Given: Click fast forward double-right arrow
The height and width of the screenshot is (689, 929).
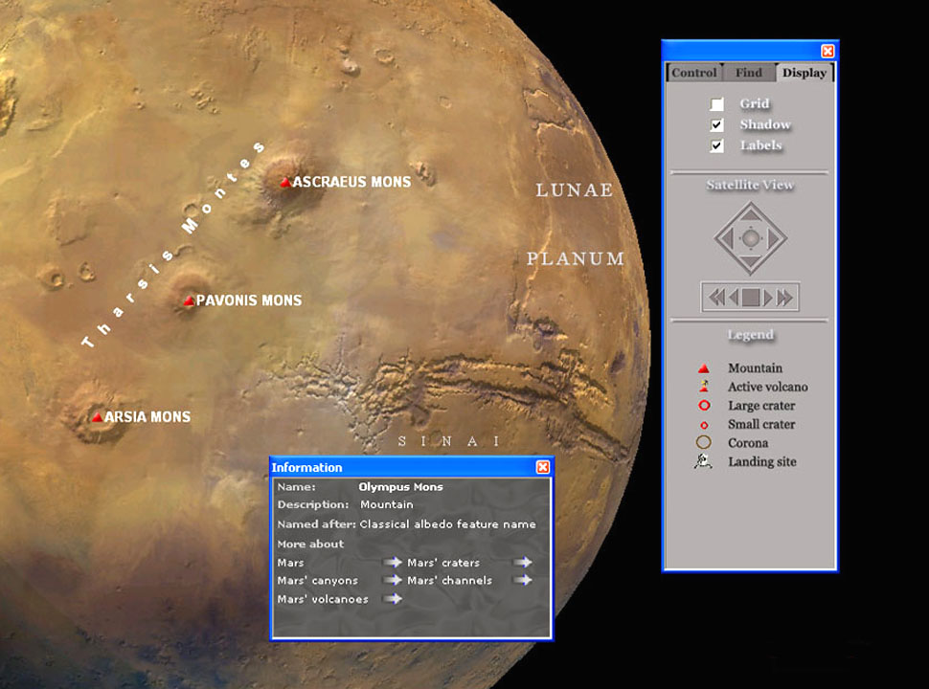Looking at the screenshot, I should click(x=784, y=298).
